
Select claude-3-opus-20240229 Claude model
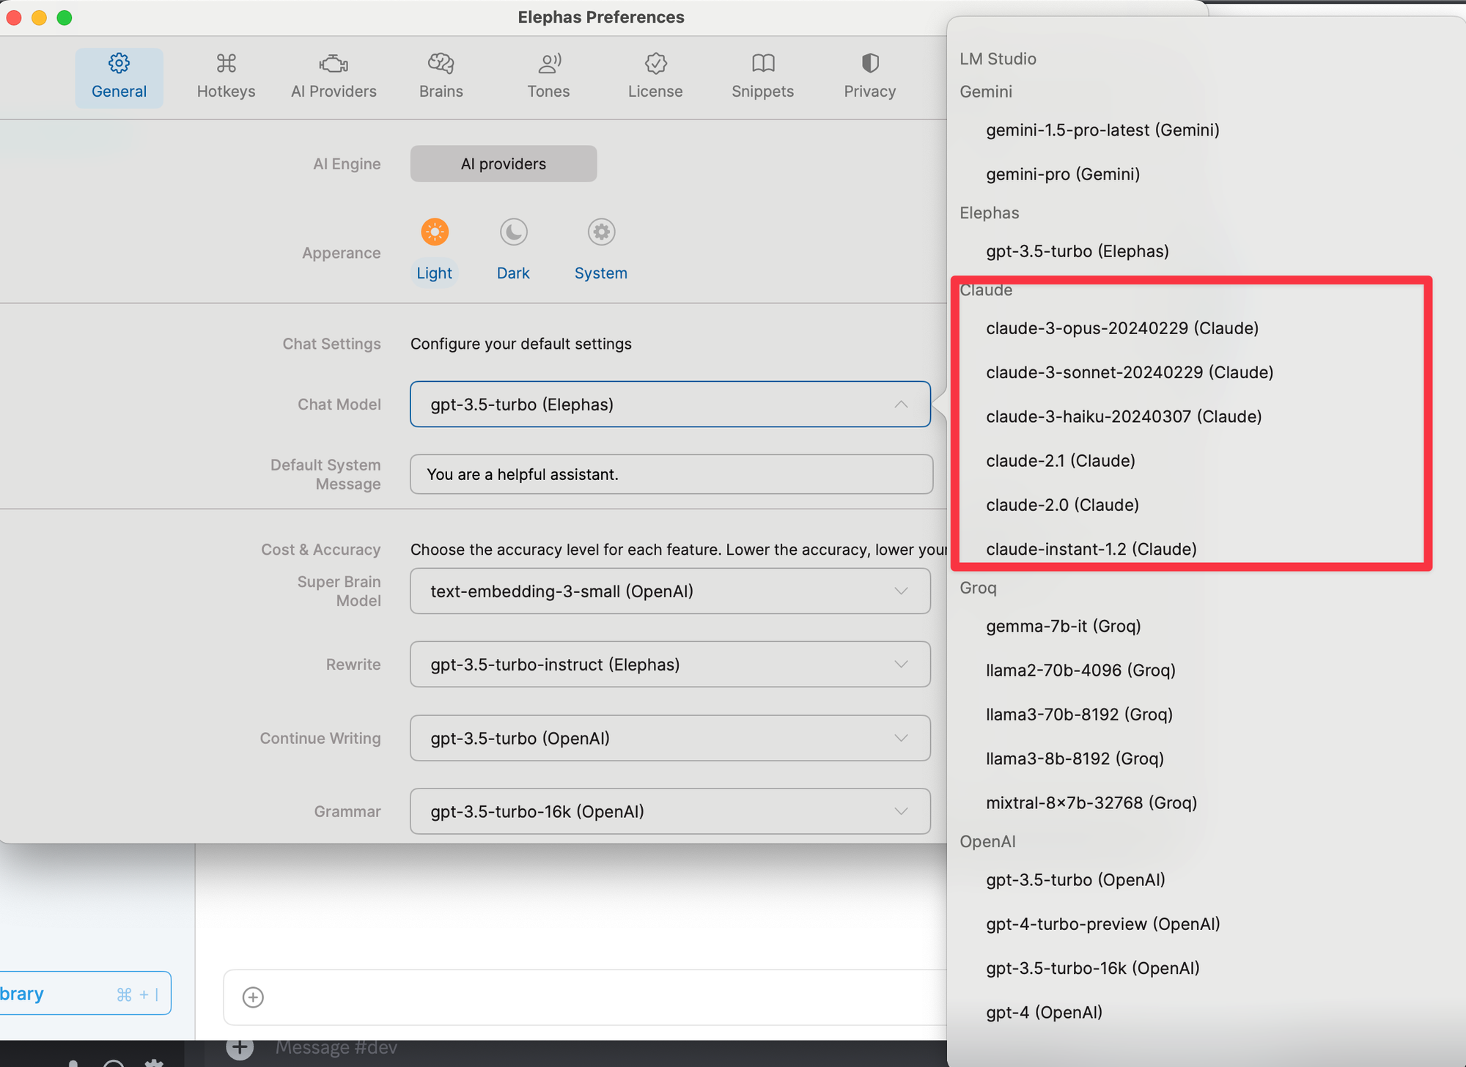(x=1121, y=328)
